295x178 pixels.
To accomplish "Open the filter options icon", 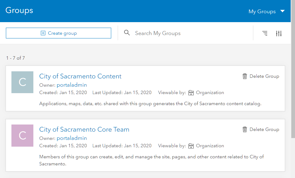I will click(x=279, y=33).
